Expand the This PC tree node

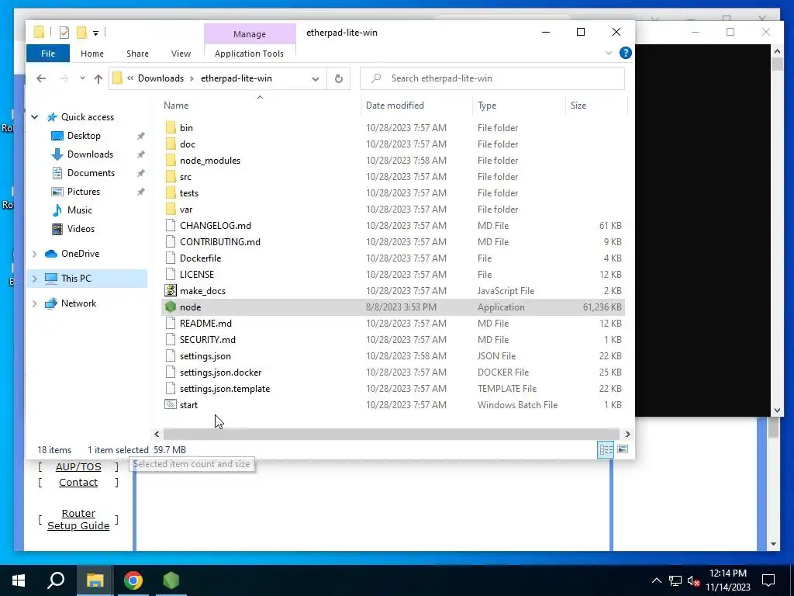tap(34, 279)
